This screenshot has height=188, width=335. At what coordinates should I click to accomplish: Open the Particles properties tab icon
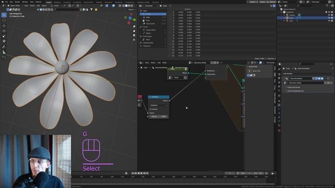[x=279, y=109]
